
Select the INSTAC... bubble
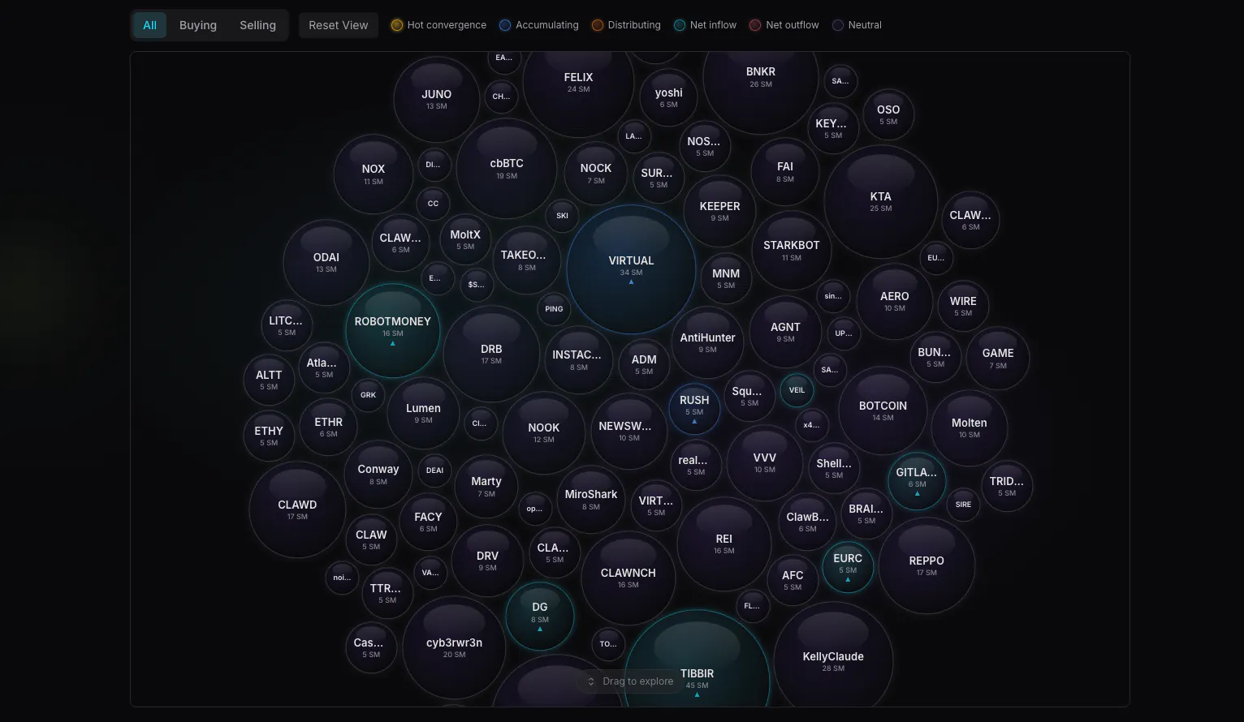point(578,360)
